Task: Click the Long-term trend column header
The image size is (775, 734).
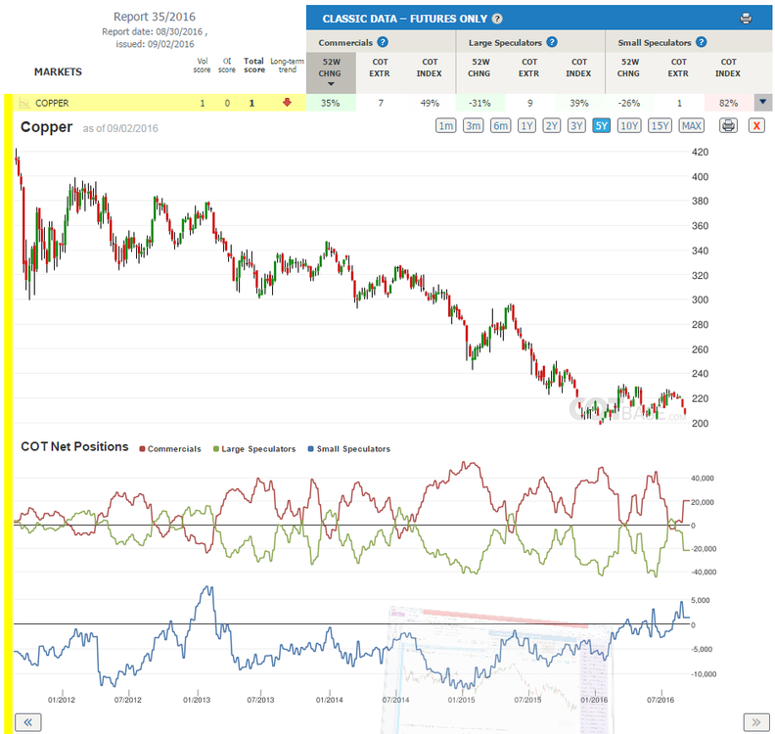Action: coord(287,66)
